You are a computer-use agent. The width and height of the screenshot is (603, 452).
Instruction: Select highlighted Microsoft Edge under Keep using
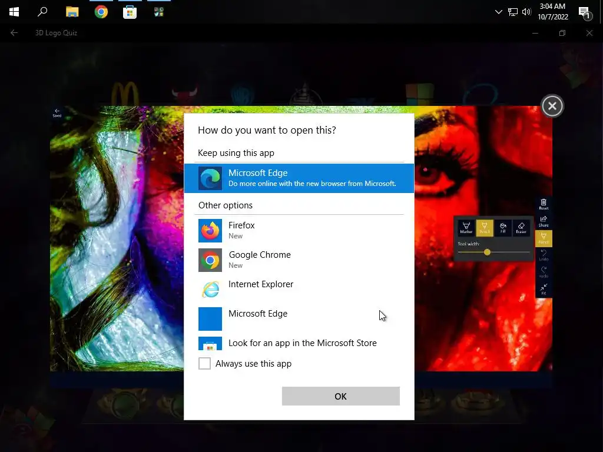[299, 178]
